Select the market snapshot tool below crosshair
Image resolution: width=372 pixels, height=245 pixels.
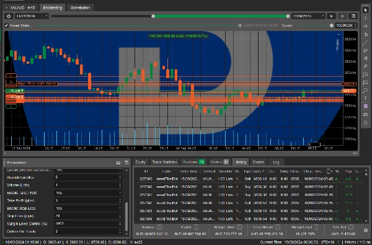point(366,26)
